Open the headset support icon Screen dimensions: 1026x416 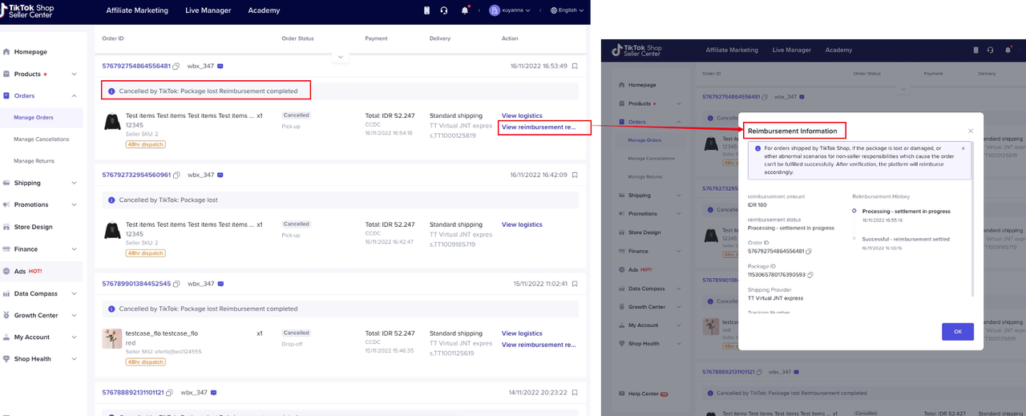pyautogui.click(x=445, y=10)
